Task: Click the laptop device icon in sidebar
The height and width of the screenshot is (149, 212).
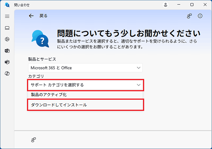Action: pos(7,28)
